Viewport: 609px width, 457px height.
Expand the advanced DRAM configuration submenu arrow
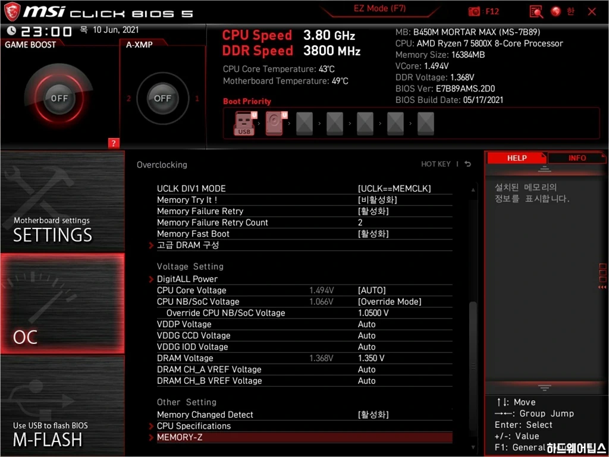pyautogui.click(x=152, y=245)
